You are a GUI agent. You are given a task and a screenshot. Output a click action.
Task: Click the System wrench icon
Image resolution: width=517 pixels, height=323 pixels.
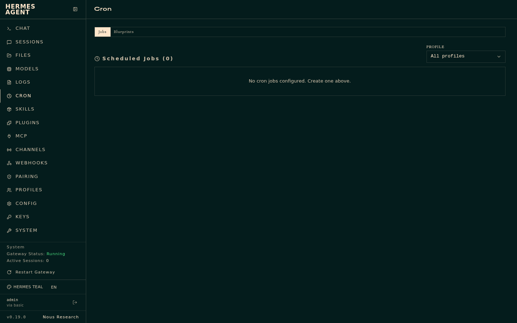[x=9, y=230]
